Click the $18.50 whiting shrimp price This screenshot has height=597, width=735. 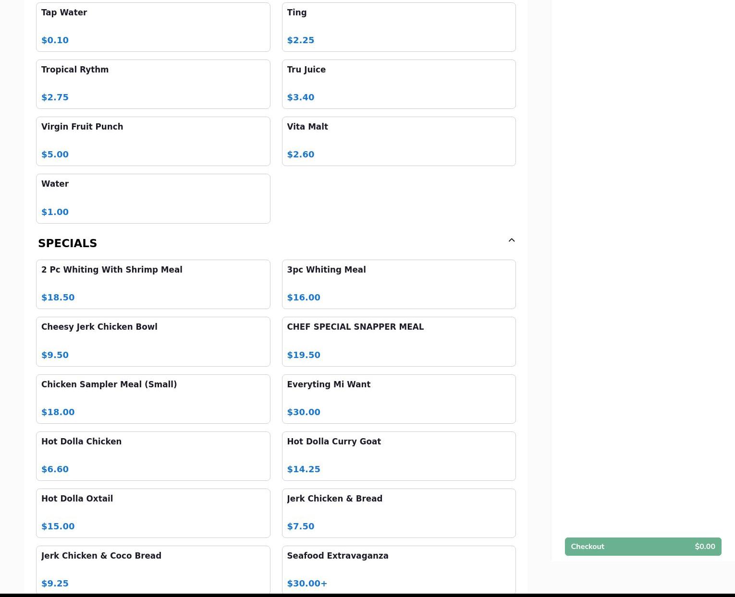coord(58,298)
